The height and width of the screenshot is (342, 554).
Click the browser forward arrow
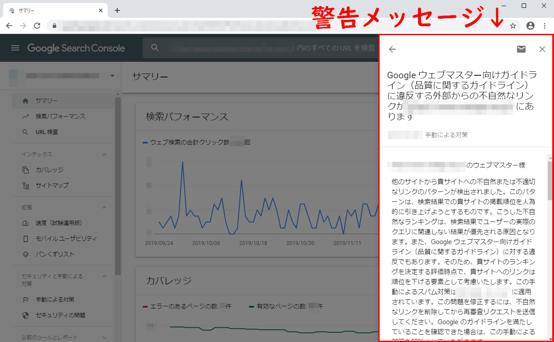coord(23,26)
